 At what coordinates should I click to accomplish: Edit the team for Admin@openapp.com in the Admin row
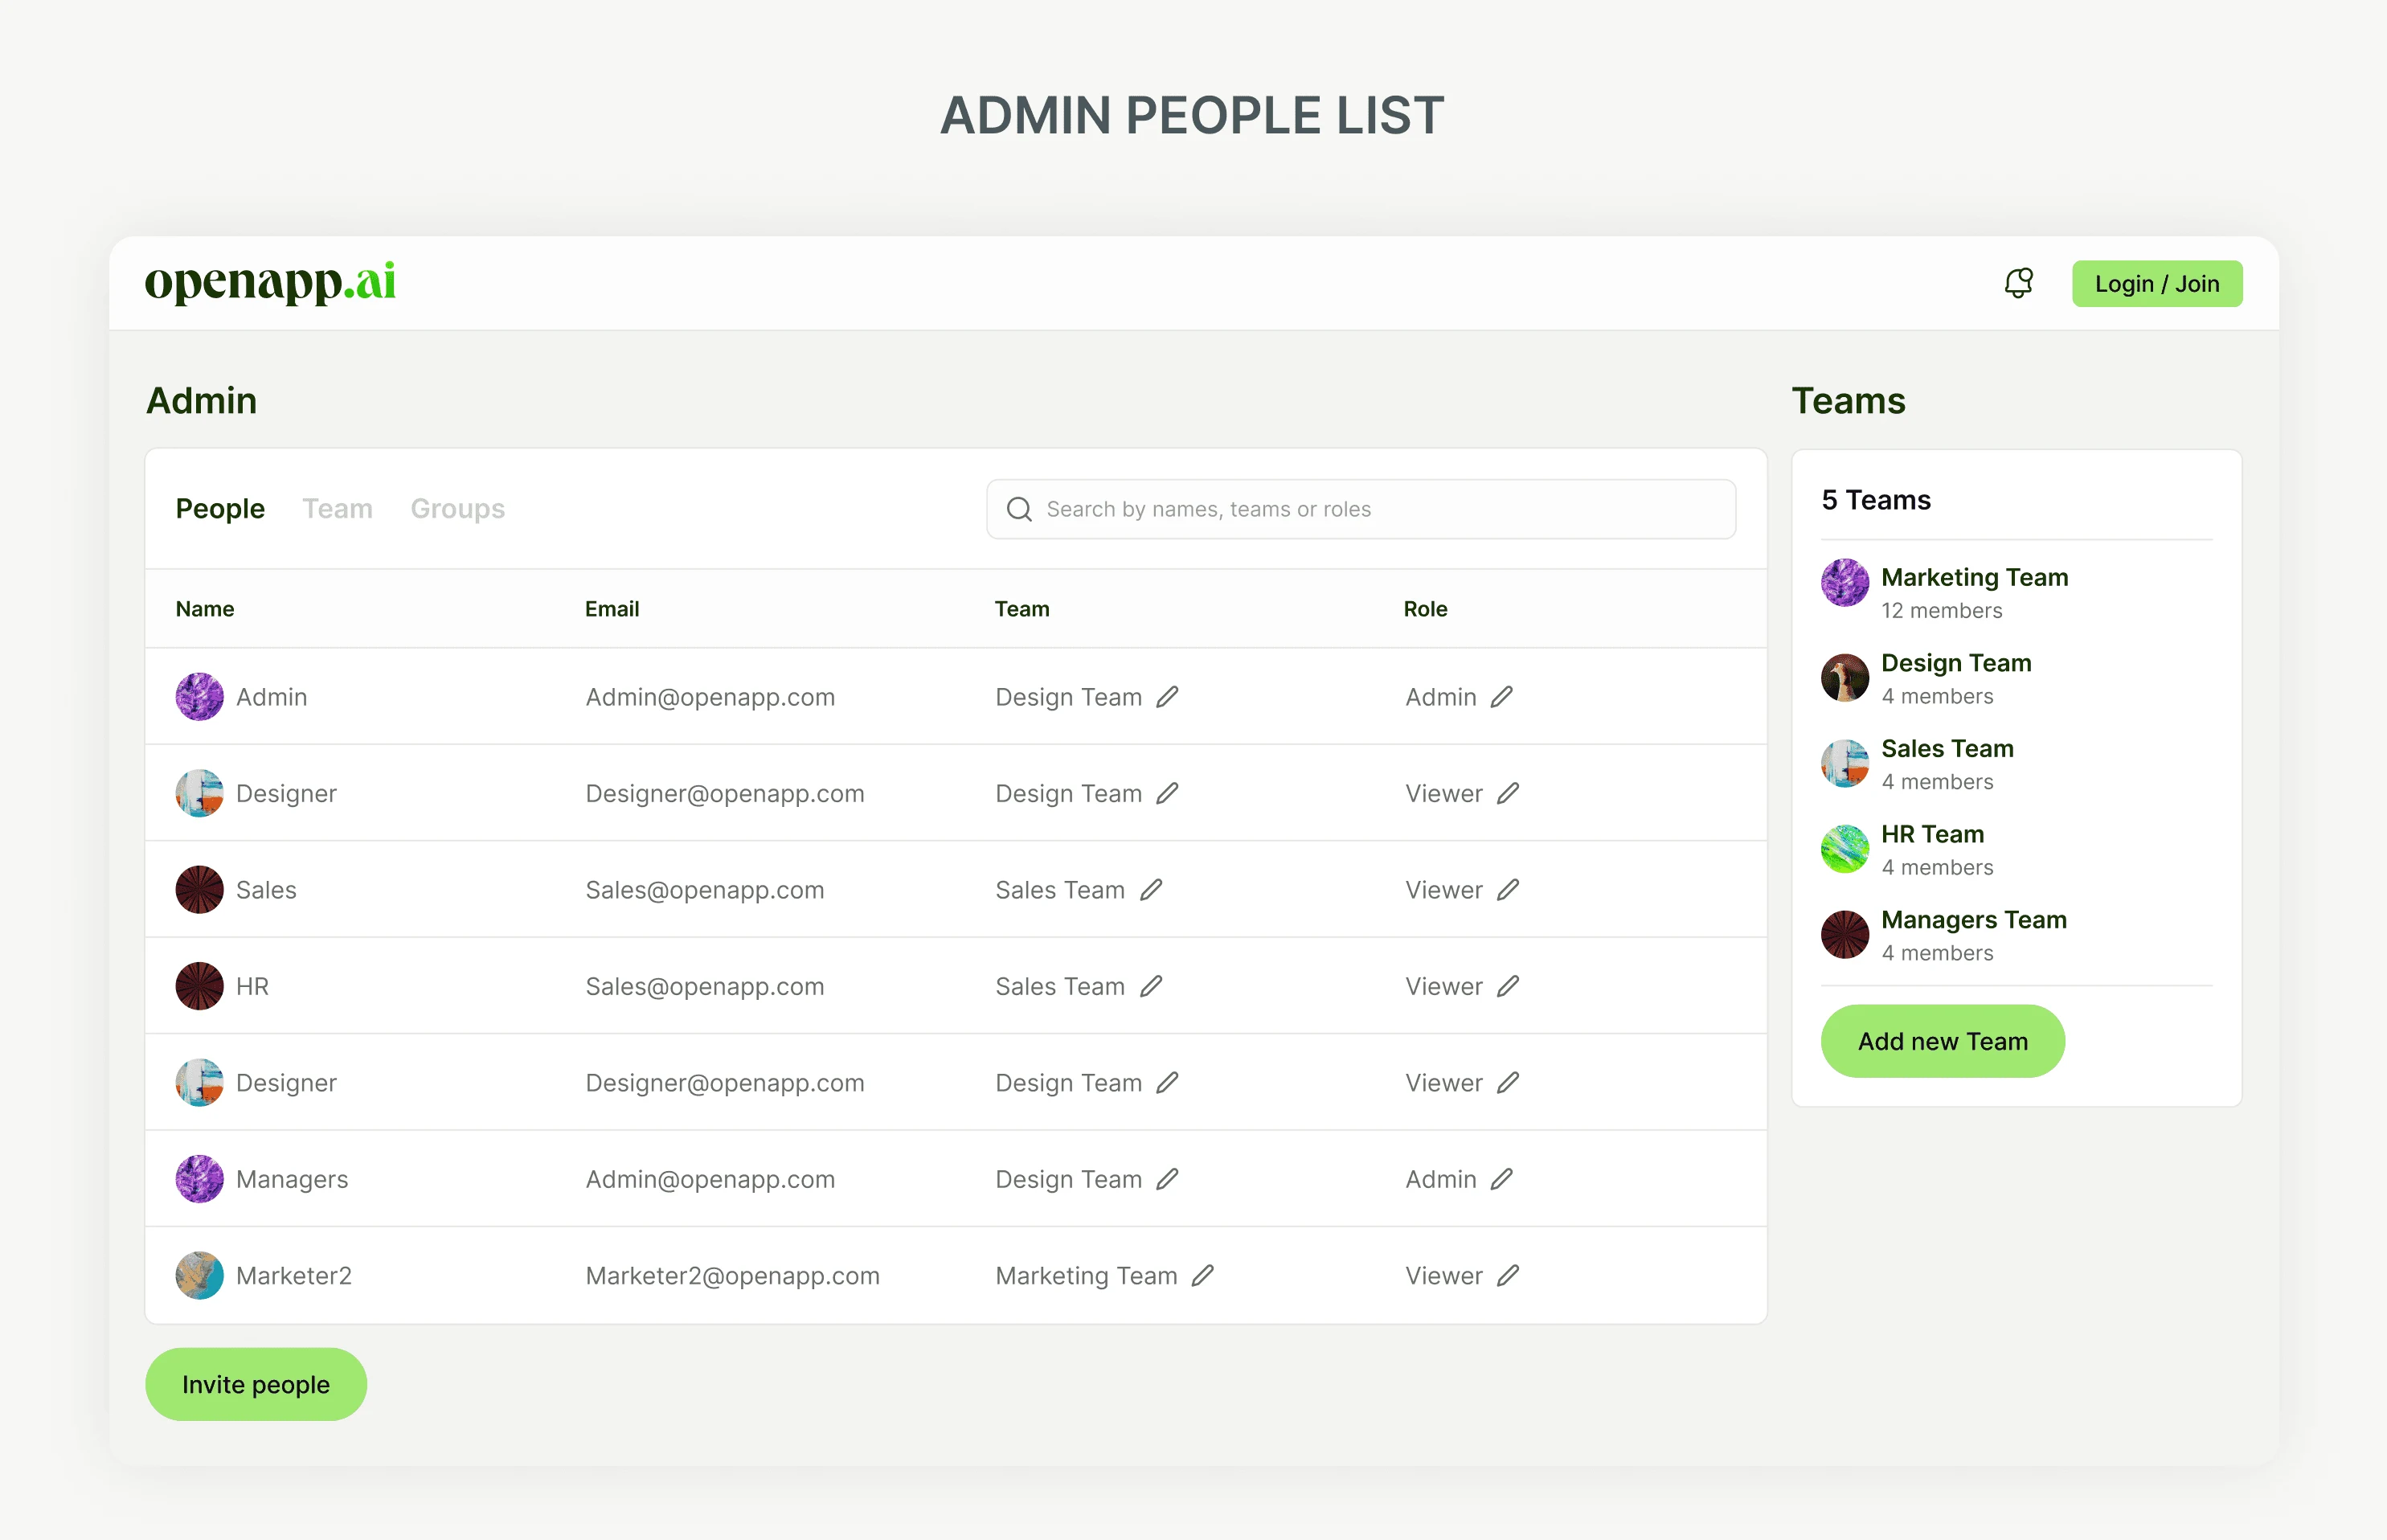(1167, 697)
